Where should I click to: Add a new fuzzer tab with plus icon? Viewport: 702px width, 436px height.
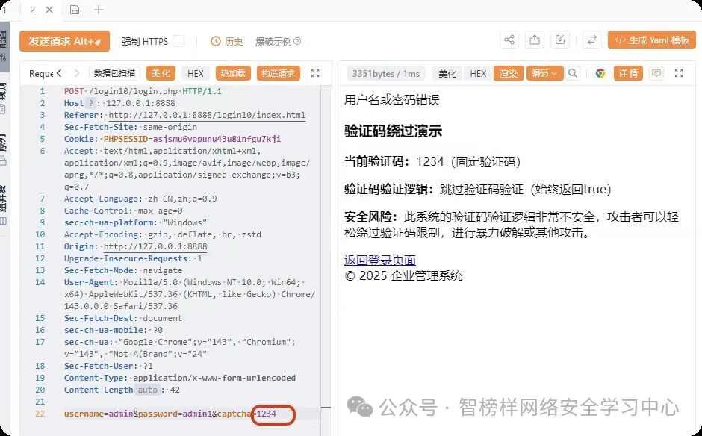(99, 10)
